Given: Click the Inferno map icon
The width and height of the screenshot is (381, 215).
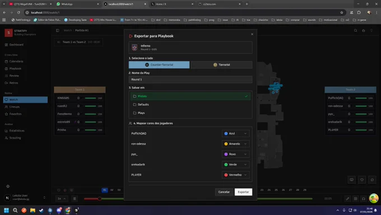Looking at the screenshot, I should click(134, 48).
